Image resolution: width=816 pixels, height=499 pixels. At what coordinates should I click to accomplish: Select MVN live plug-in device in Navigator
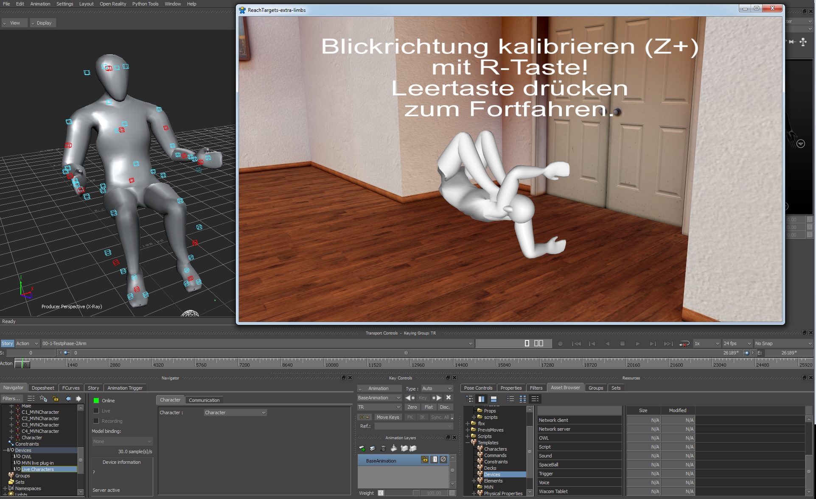click(37, 463)
